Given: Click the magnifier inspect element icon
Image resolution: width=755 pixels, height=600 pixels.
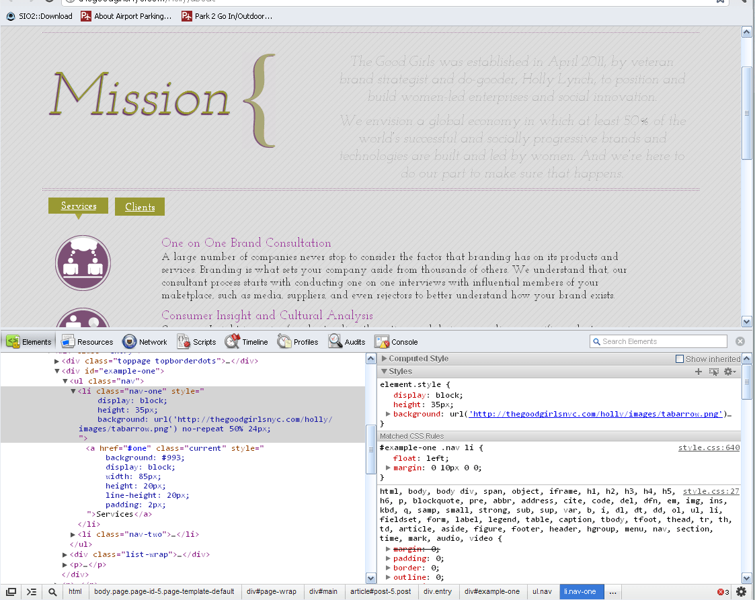Looking at the screenshot, I should [x=52, y=592].
